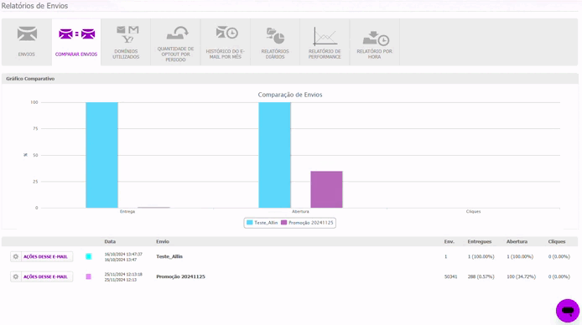Open Domínios Utilizados mail providers icon
The width and height of the screenshot is (582, 325).
point(127,34)
